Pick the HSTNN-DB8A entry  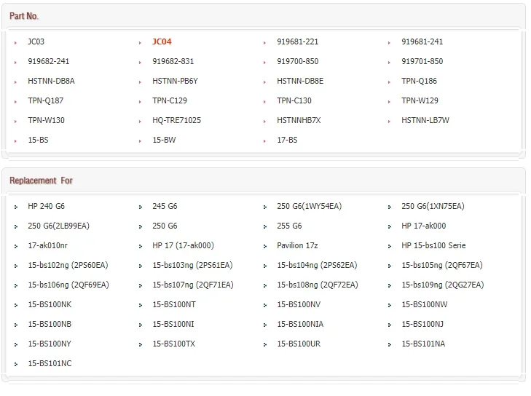click(51, 81)
